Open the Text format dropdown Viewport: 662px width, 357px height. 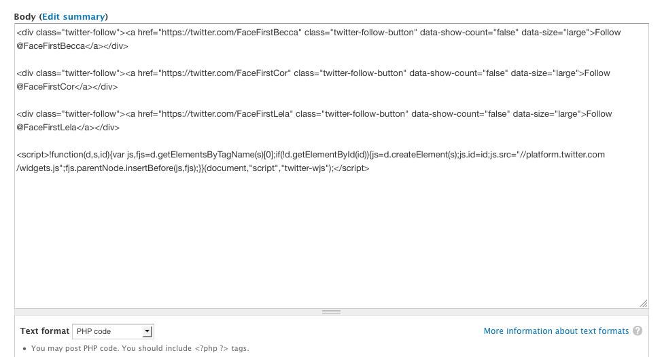(113, 331)
